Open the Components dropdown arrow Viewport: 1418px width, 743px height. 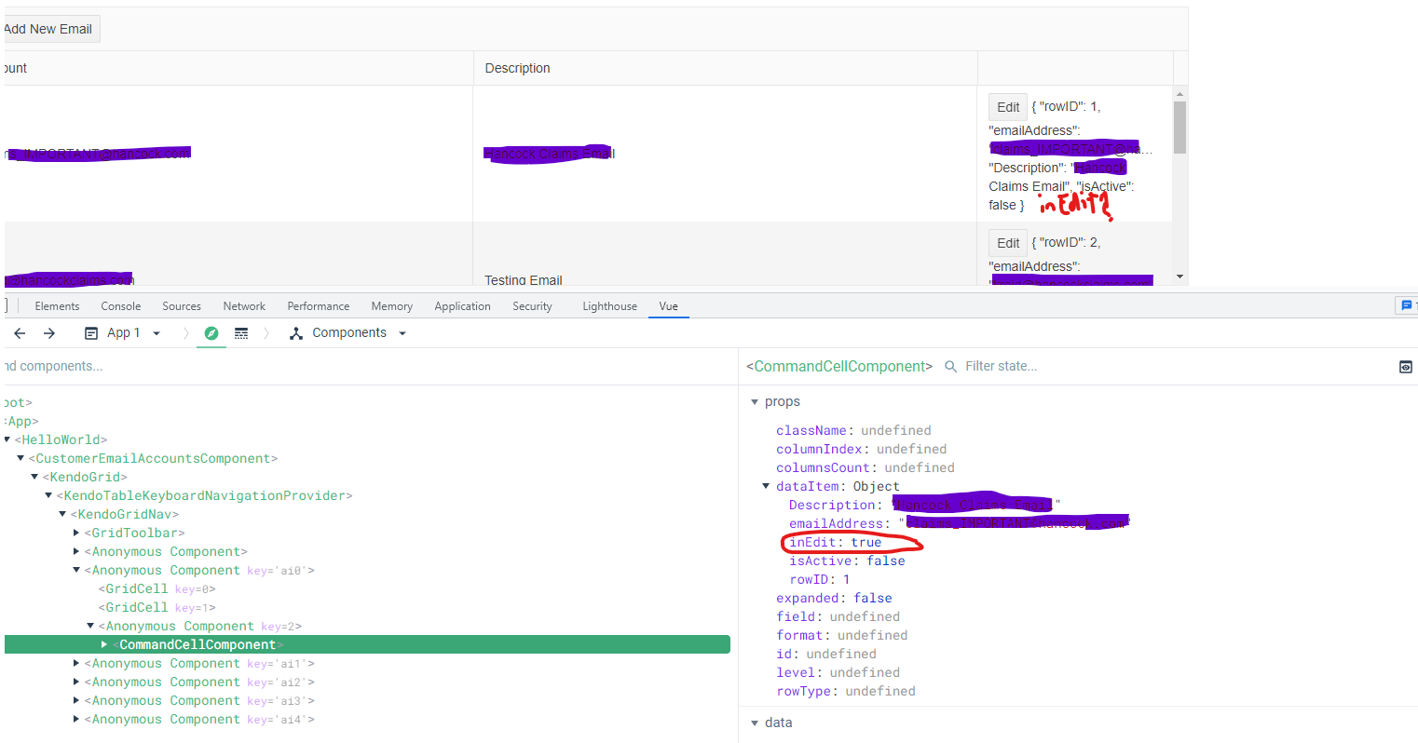pyautogui.click(x=402, y=333)
